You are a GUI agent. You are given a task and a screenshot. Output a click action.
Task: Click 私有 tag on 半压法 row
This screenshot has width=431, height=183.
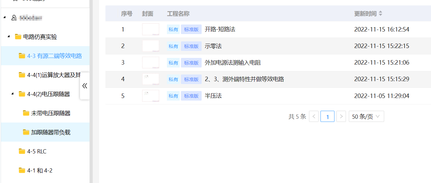[173, 96]
